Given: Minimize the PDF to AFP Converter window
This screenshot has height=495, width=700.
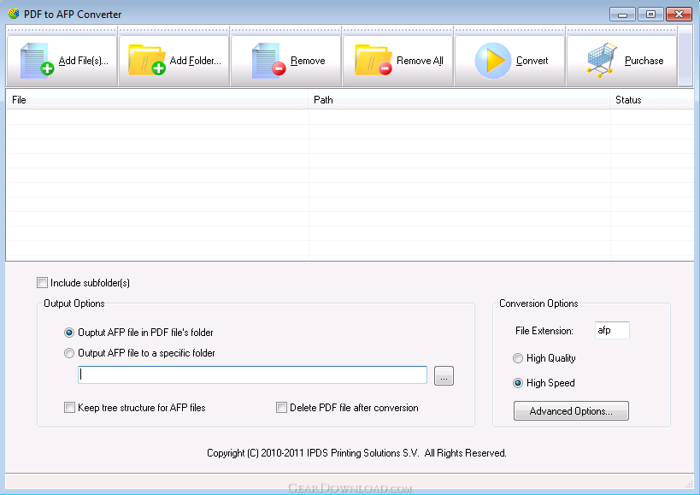Looking at the screenshot, I should tap(622, 15).
